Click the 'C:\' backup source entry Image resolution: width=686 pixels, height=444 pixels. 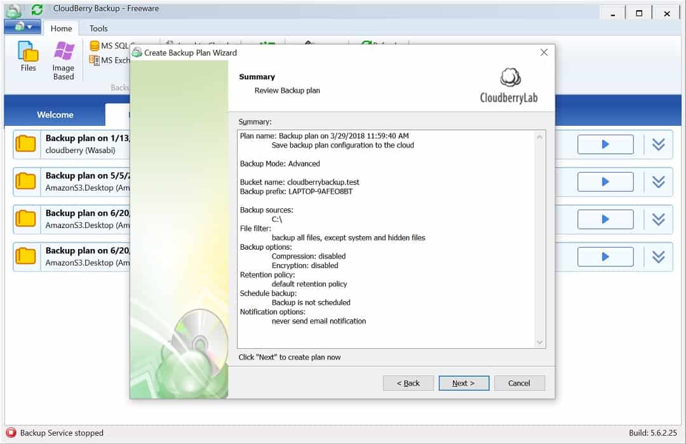tap(277, 219)
